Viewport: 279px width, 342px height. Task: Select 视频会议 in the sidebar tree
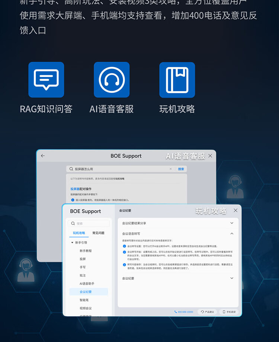click(x=86, y=308)
